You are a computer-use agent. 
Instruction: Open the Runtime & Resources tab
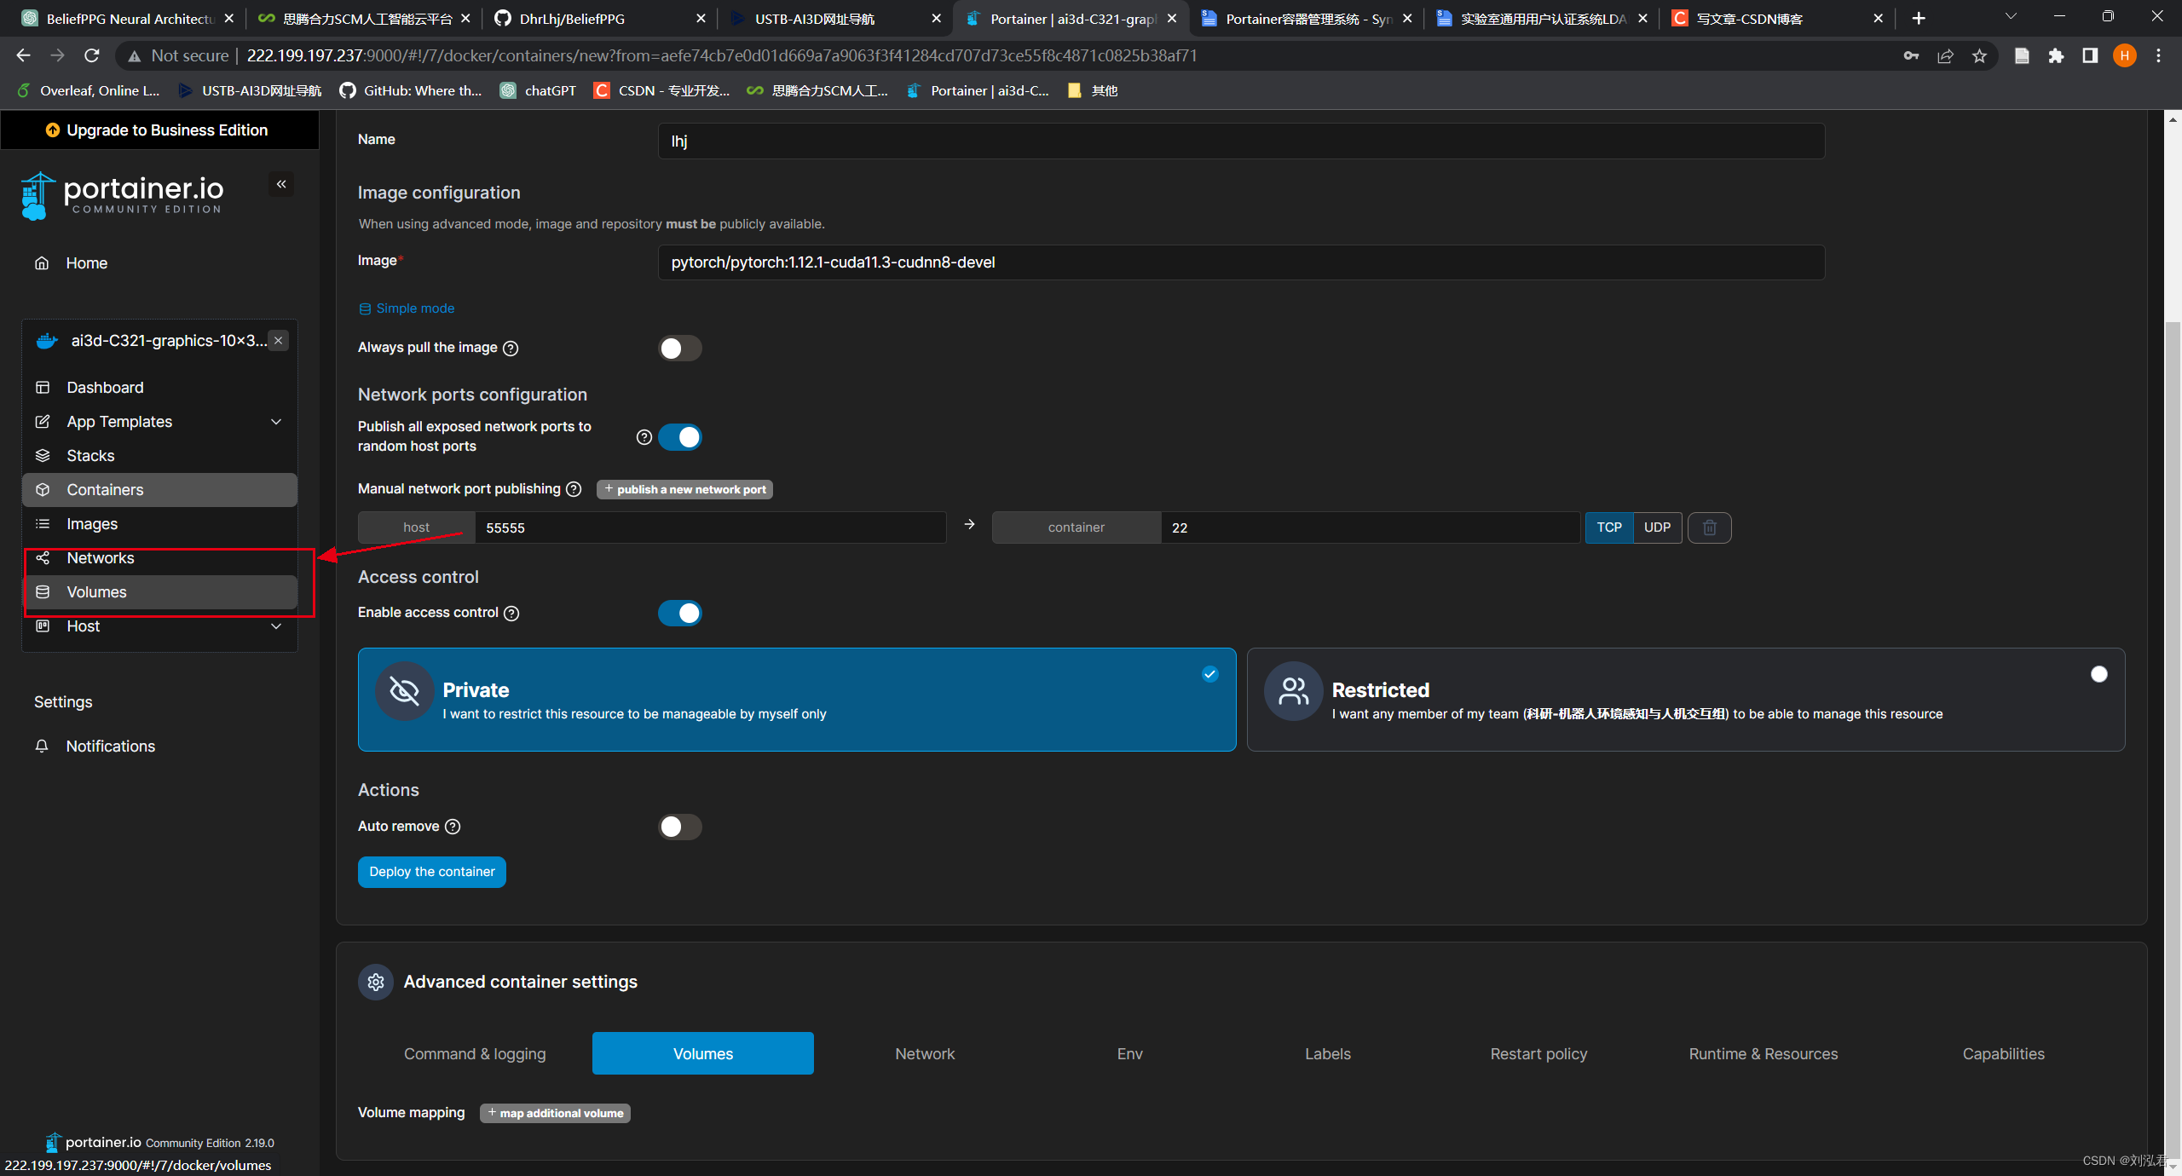pyautogui.click(x=1763, y=1054)
